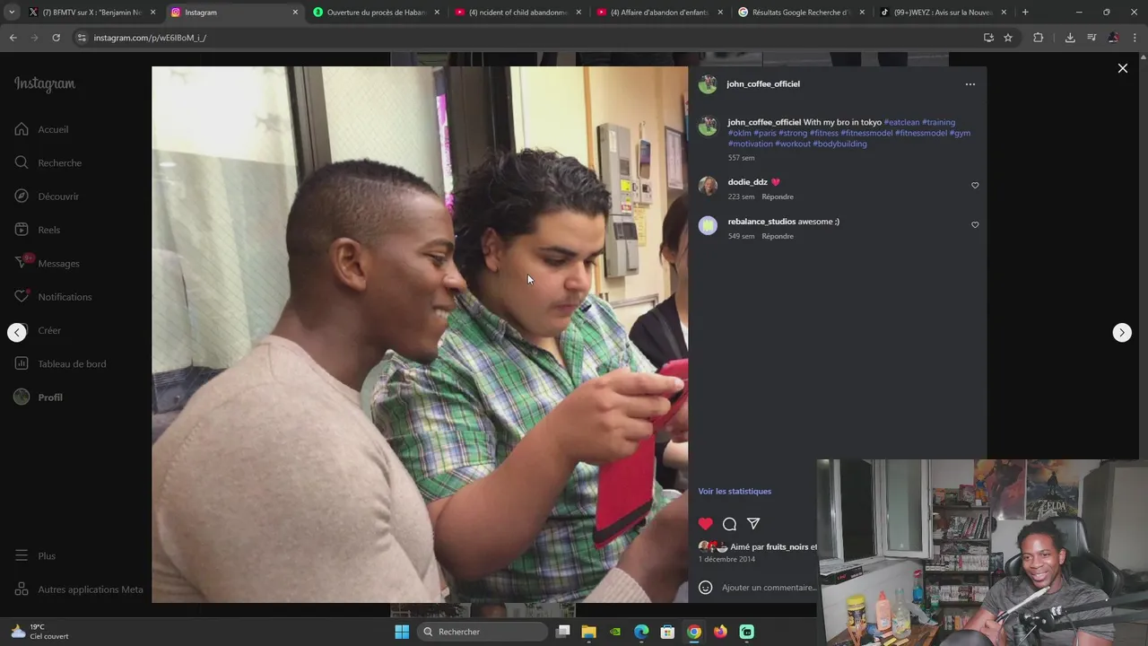Unlike the post with red heart
The height and width of the screenshot is (646, 1148).
[x=706, y=524]
